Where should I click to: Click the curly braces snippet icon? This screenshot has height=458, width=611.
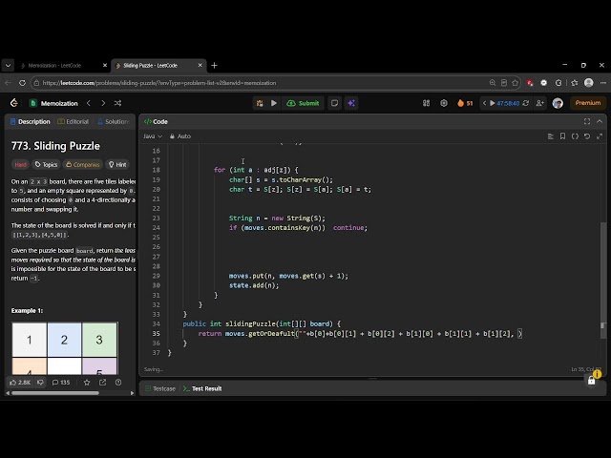pos(575,136)
